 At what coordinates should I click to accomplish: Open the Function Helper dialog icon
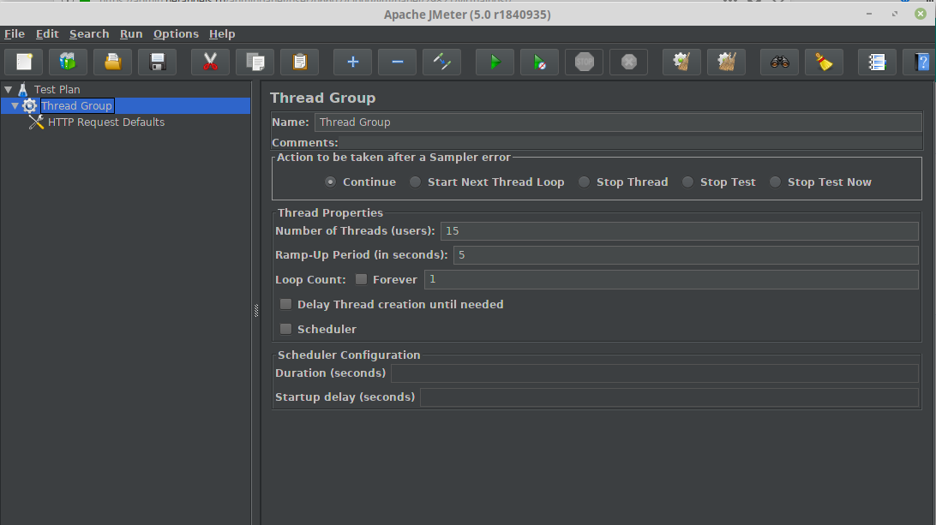point(877,62)
